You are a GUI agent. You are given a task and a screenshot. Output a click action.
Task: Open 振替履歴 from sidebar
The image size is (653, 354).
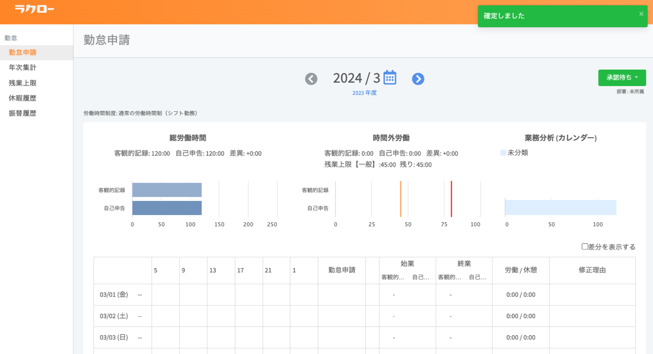pyautogui.click(x=22, y=113)
